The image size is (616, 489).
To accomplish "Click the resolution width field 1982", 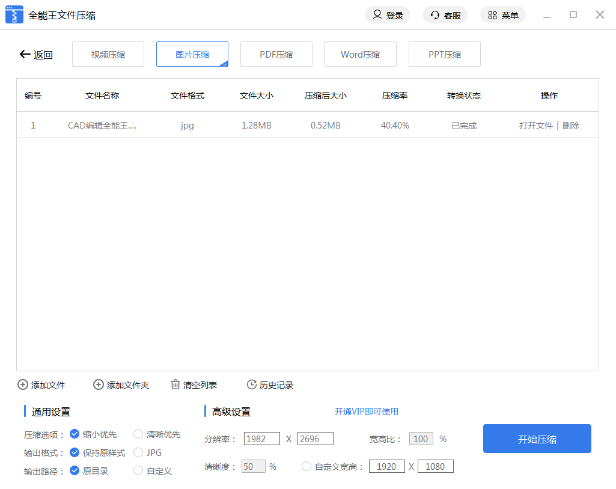I will (x=262, y=439).
